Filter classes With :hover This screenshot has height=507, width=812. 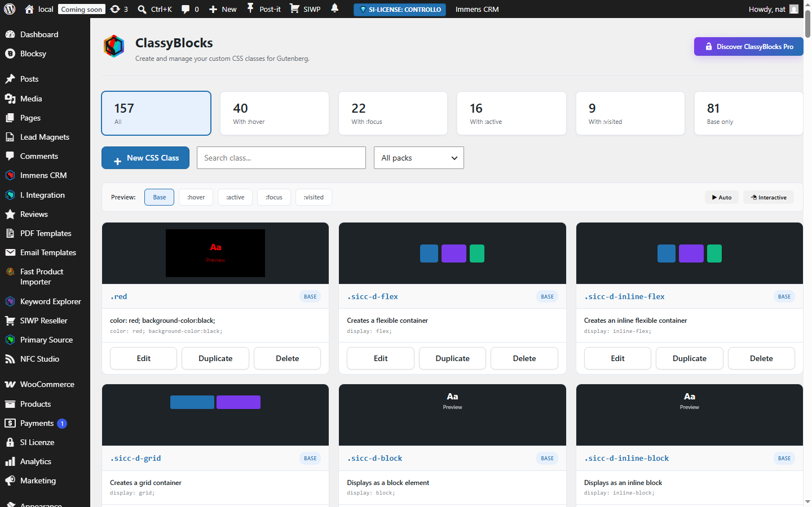pyautogui.click(x=275, y=113)
